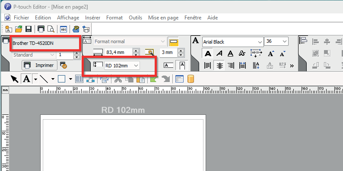This screenshot has height=171, width=343.
Task: Click the paste clipboard icon
Action: 141,79
